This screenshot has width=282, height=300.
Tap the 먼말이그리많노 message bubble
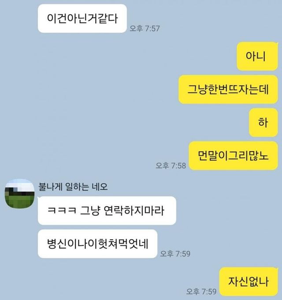(233, 156)
